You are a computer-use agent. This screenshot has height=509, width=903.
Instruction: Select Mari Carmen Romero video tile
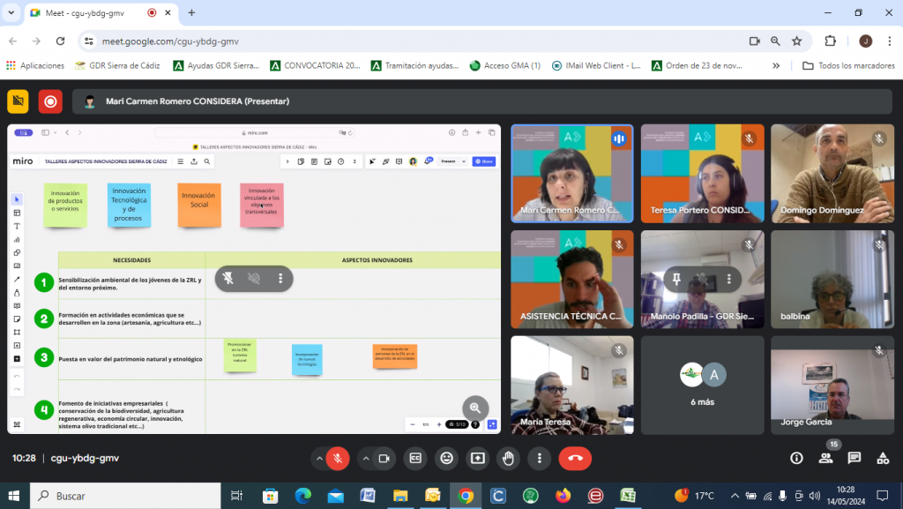pyautogui.click(x=572, y=173)
